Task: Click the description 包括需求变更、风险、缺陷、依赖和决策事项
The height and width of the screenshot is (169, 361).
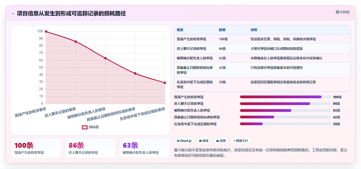Action: pyautogui.click(x=283, y=39)
